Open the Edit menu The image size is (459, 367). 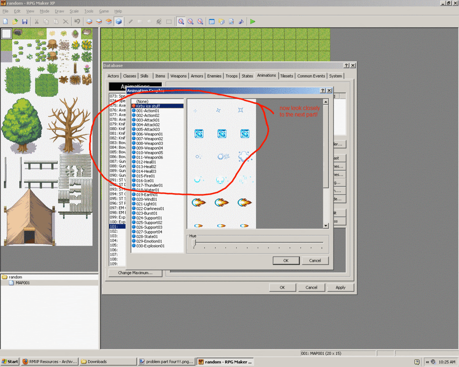pos(17,11)
